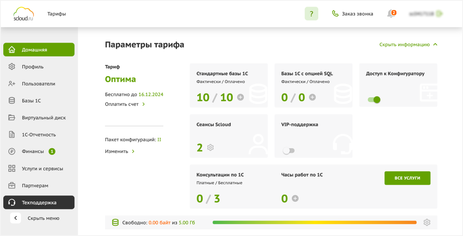This screenshot has width=463, height=236.
Task: Collapse sidebar with Скрыть меню arrow
Action: point(16,218)
